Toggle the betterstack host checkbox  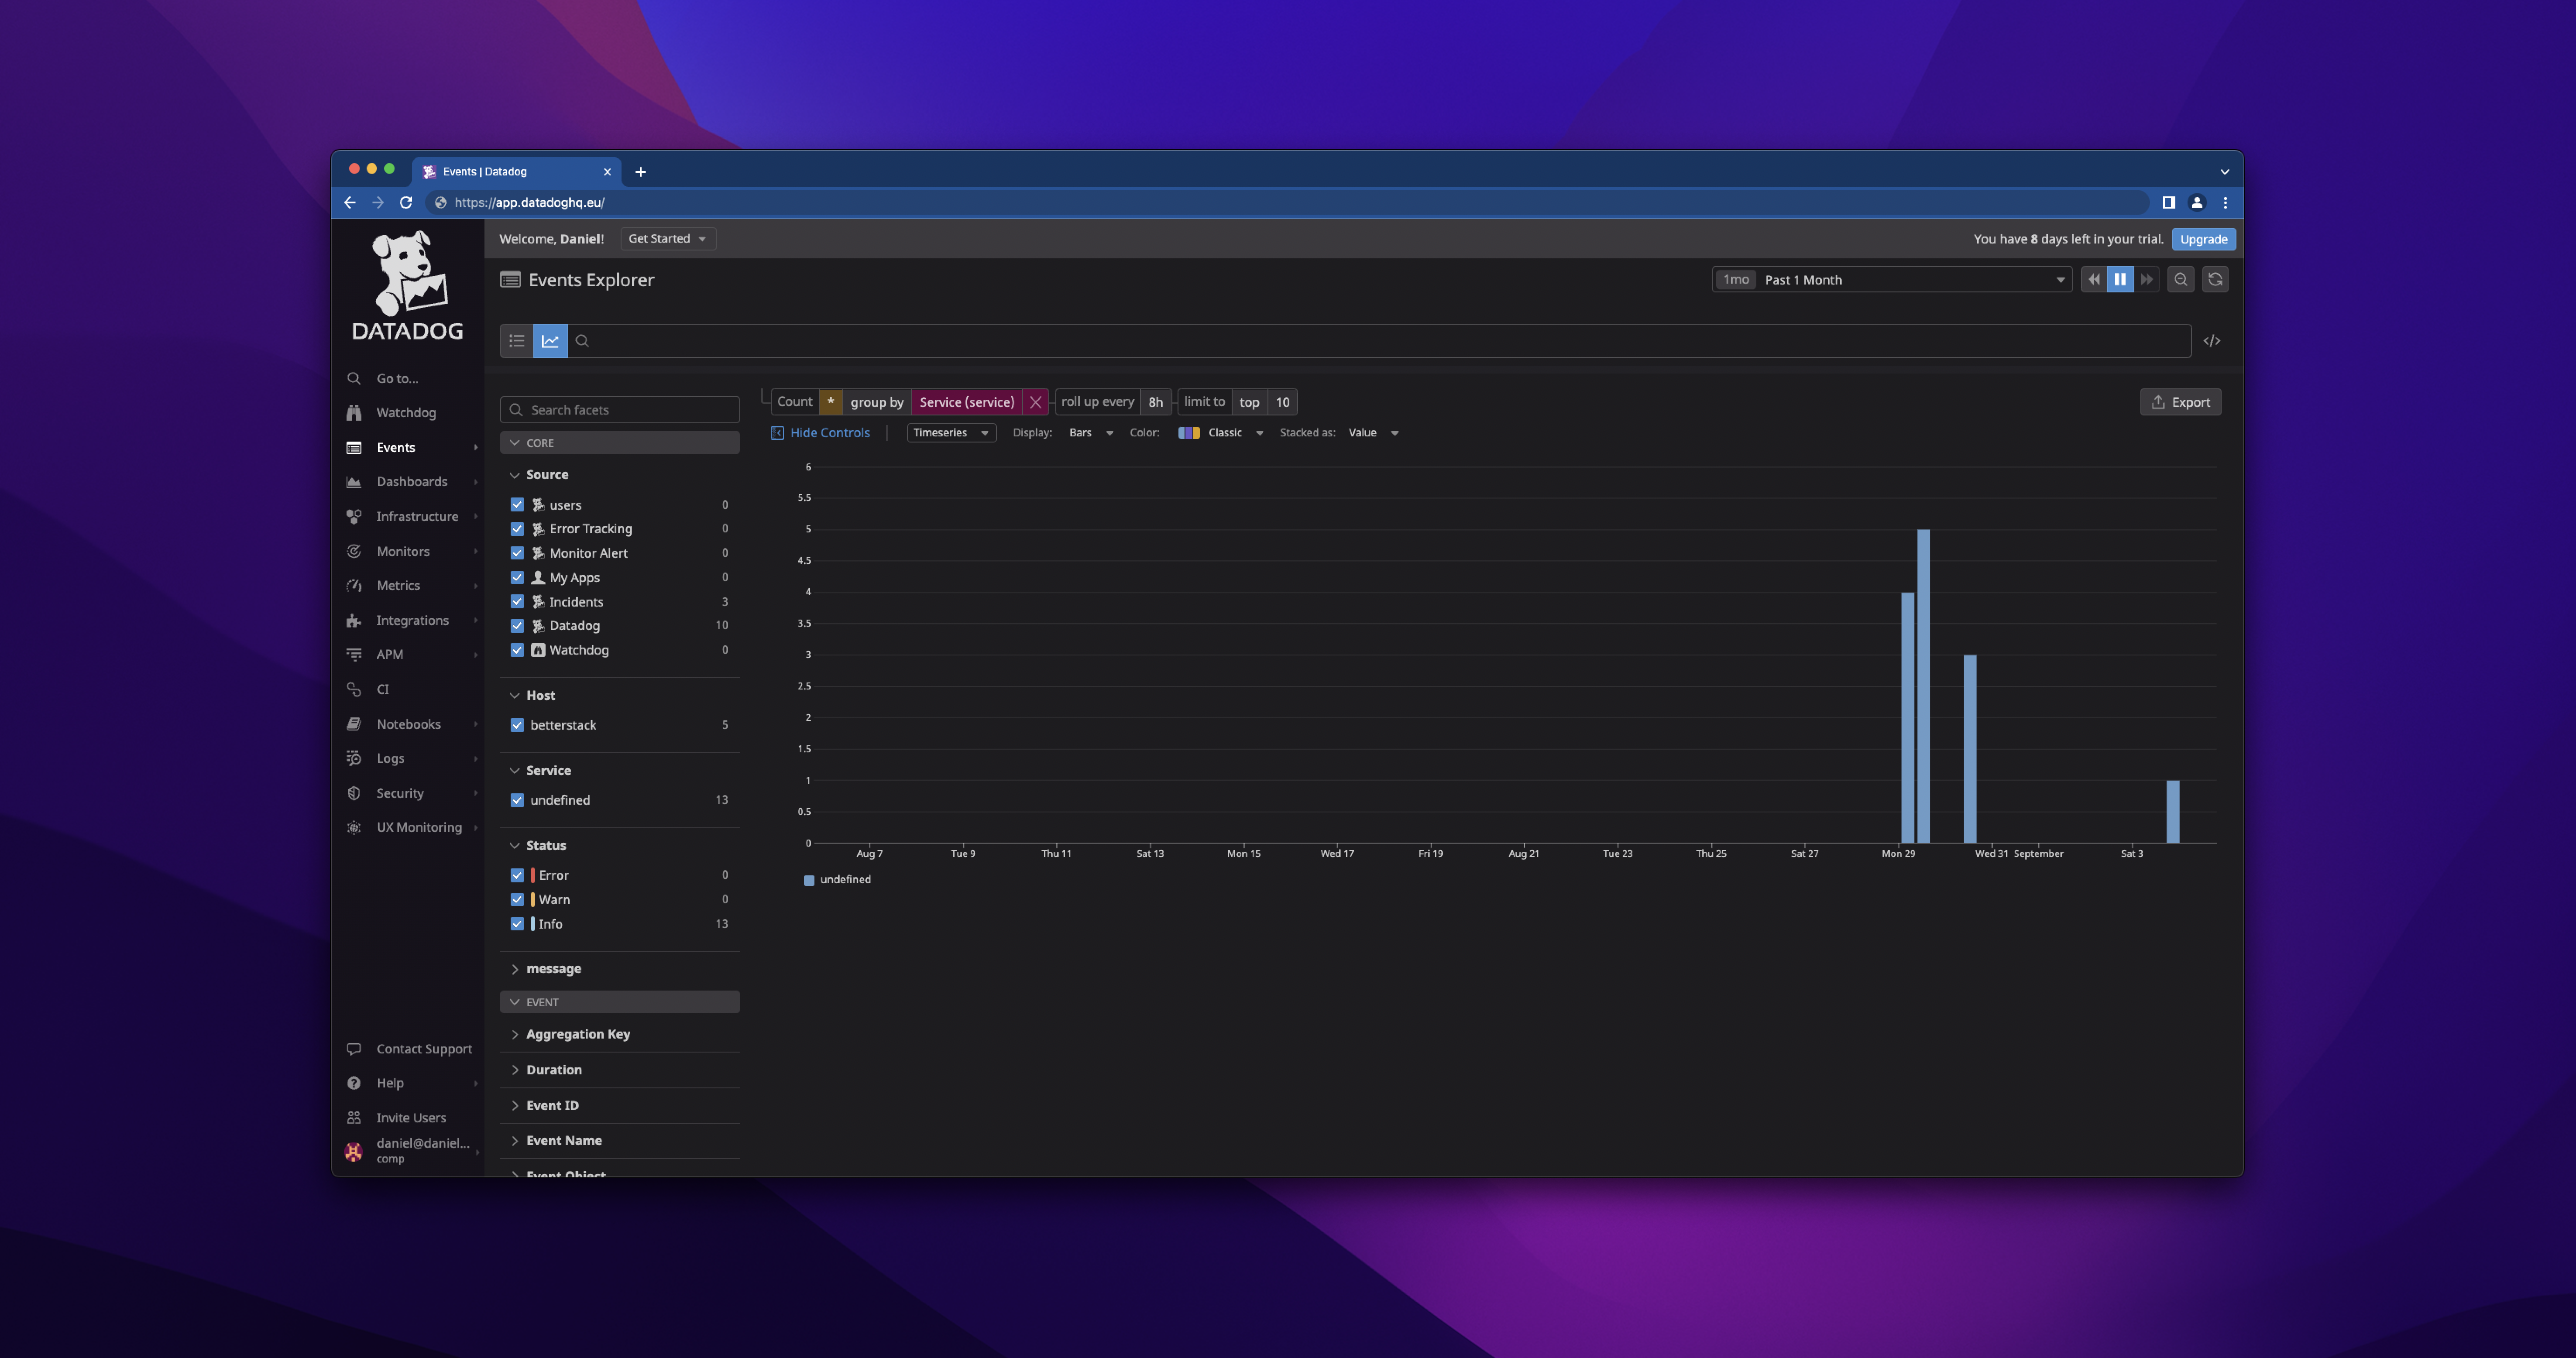(517, 725)
